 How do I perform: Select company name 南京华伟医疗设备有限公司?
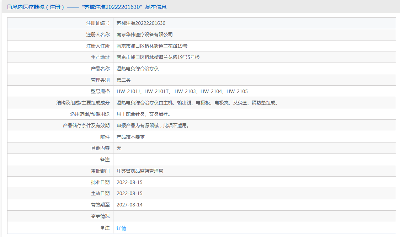click(x=145, y=35)
